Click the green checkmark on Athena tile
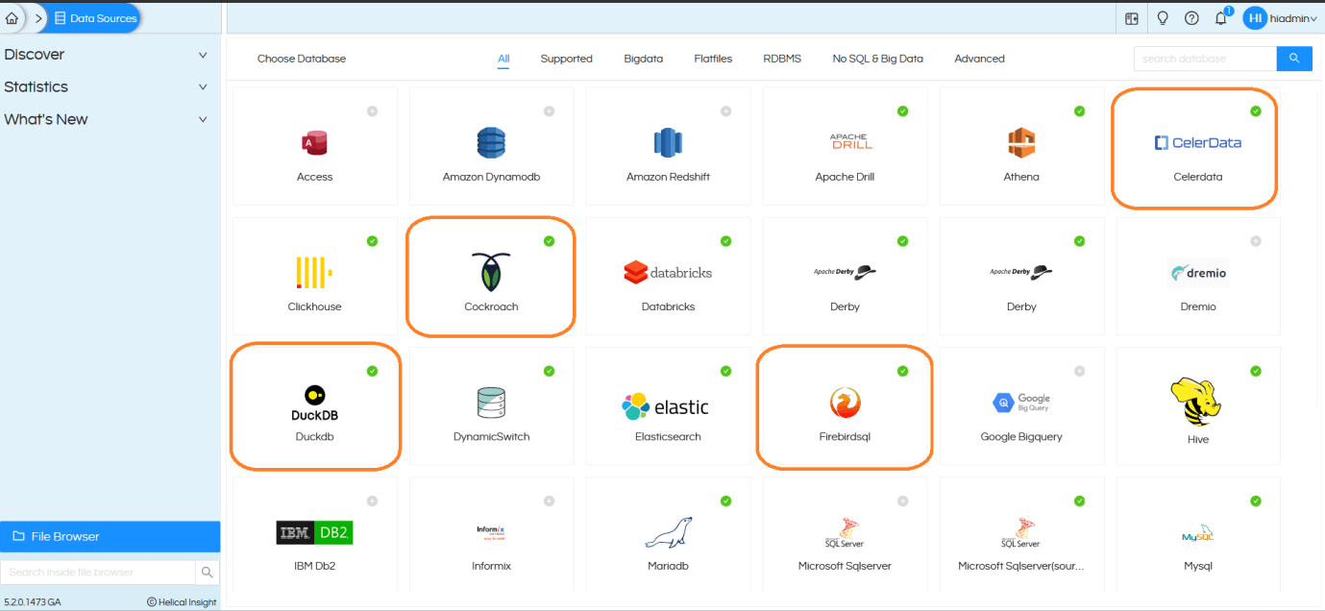This screenshot has height=611, width=1325. pyautogui.click(x=1079, y=111)
